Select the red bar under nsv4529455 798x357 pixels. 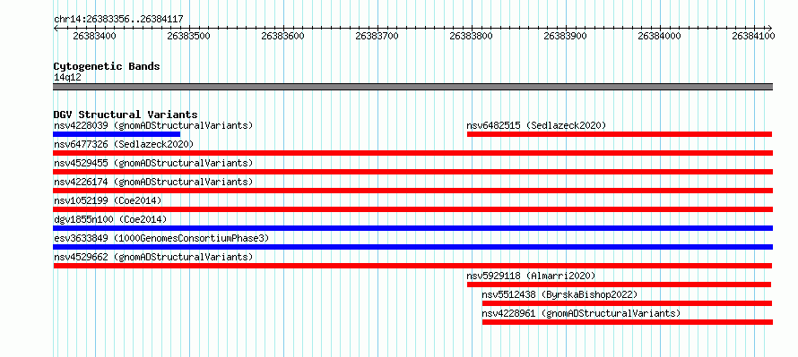point(412,172)
